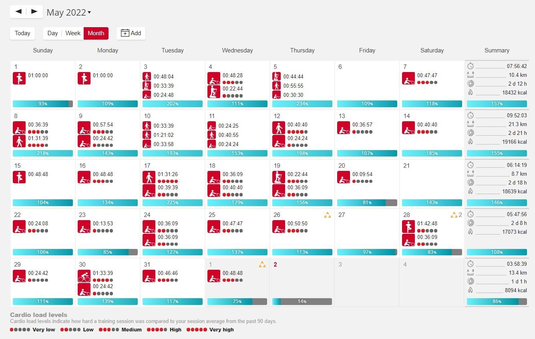
Task: Switch calendar to Week view
Action: tap(73, 33)
